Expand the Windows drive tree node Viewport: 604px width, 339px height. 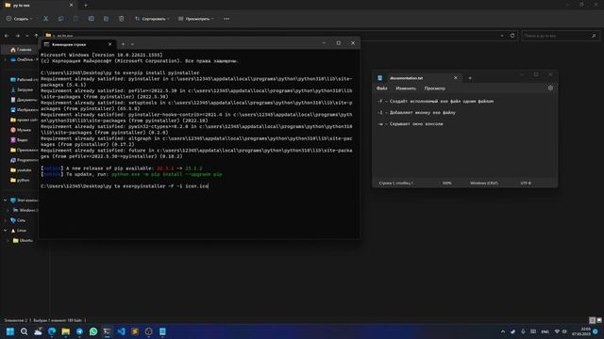click(8, 210)
